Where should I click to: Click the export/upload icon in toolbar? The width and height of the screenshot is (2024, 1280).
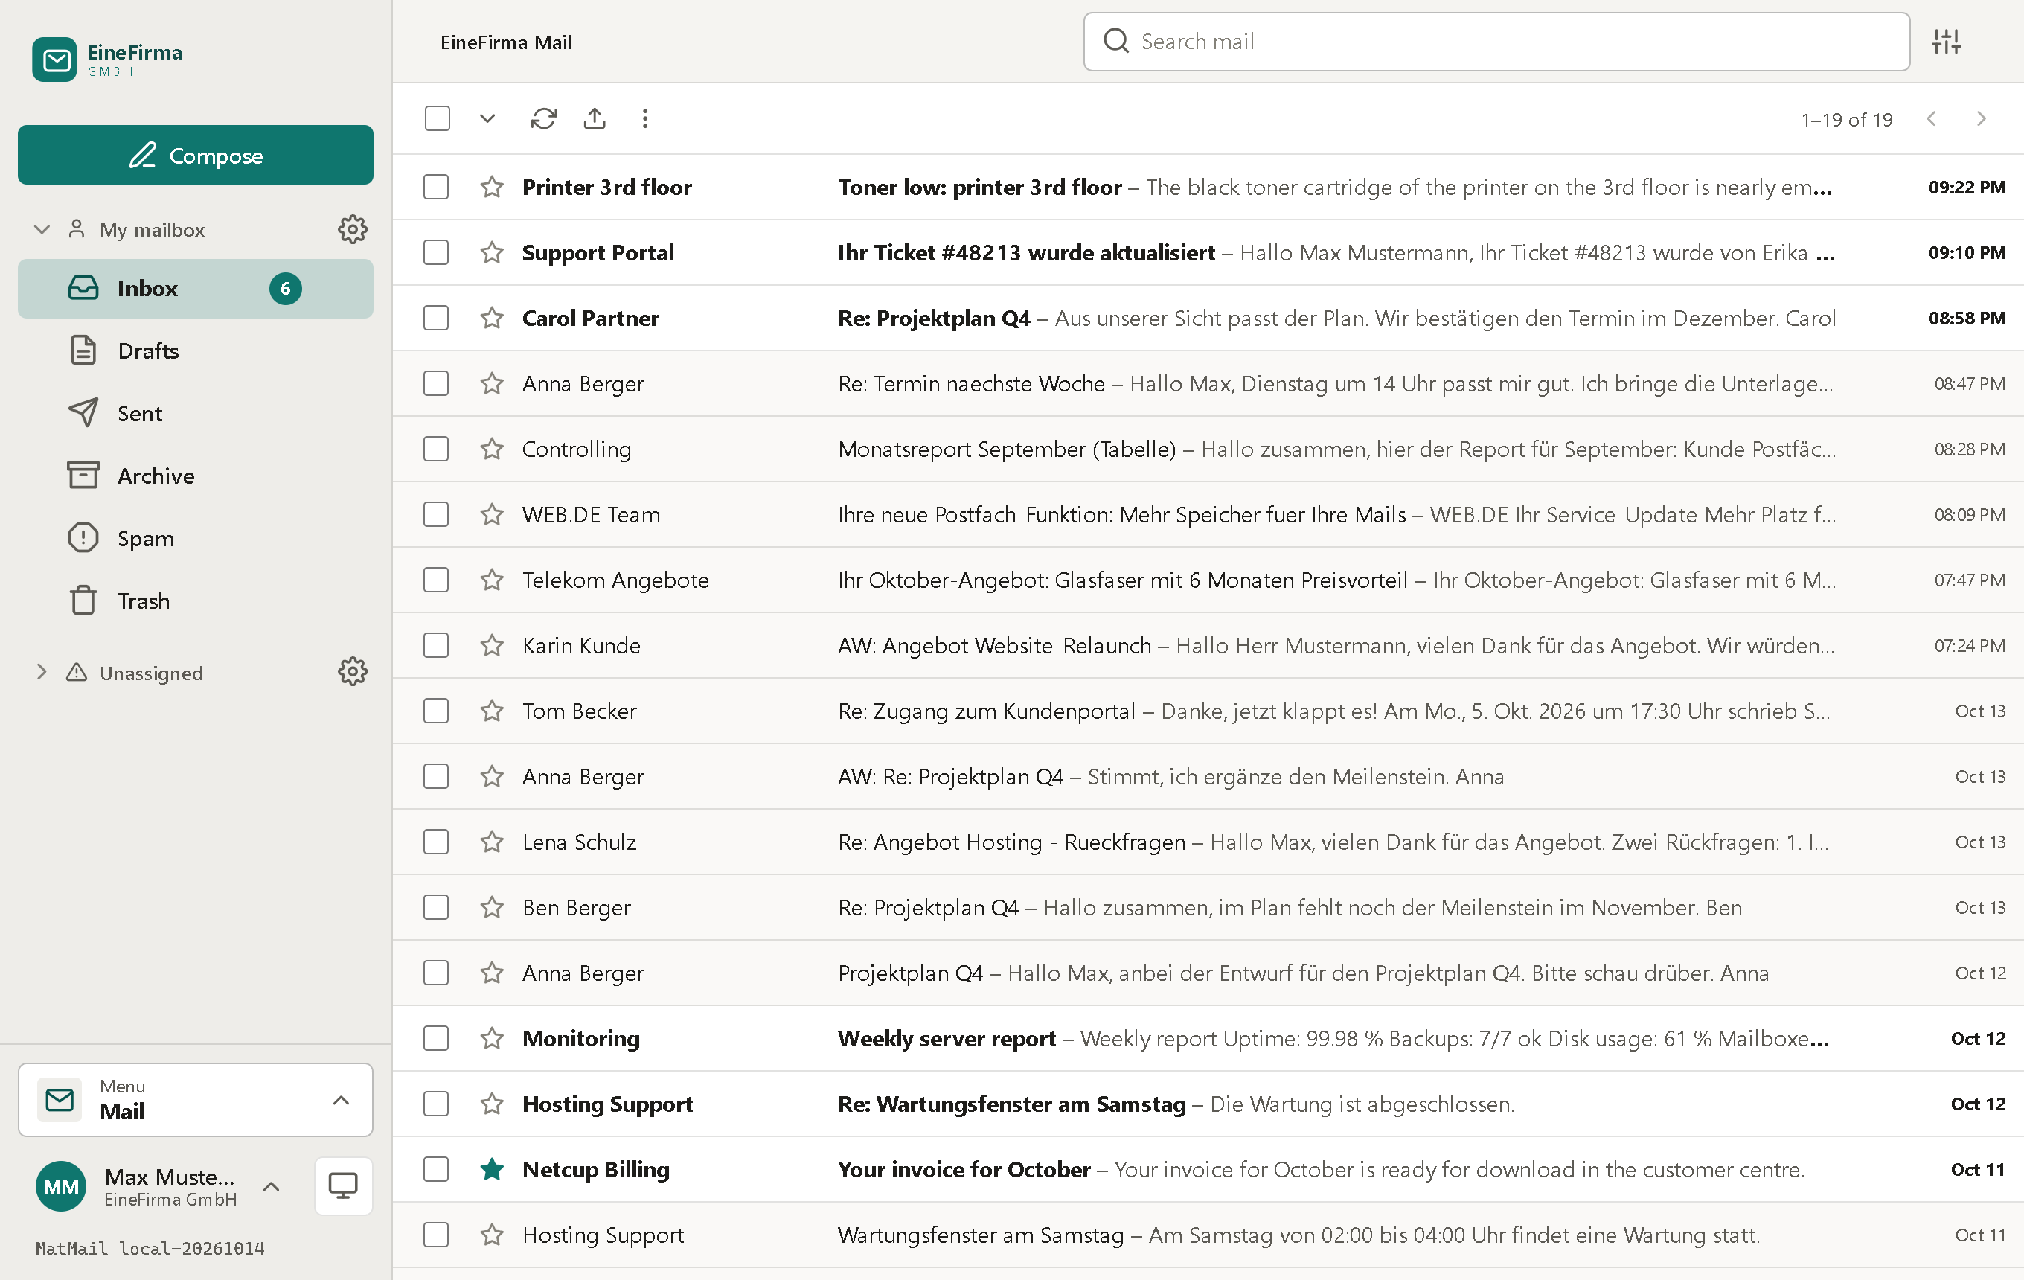click(x=595, y=118)
